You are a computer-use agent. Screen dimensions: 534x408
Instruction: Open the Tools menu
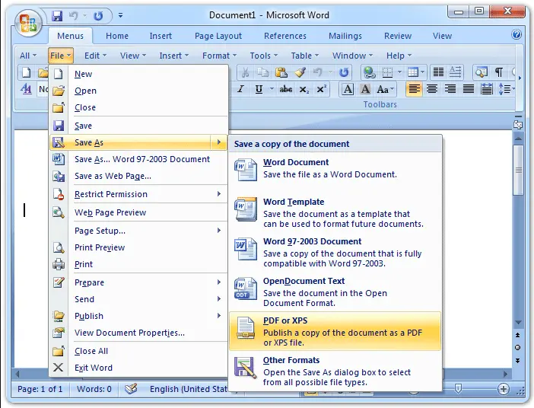(264, 56)
